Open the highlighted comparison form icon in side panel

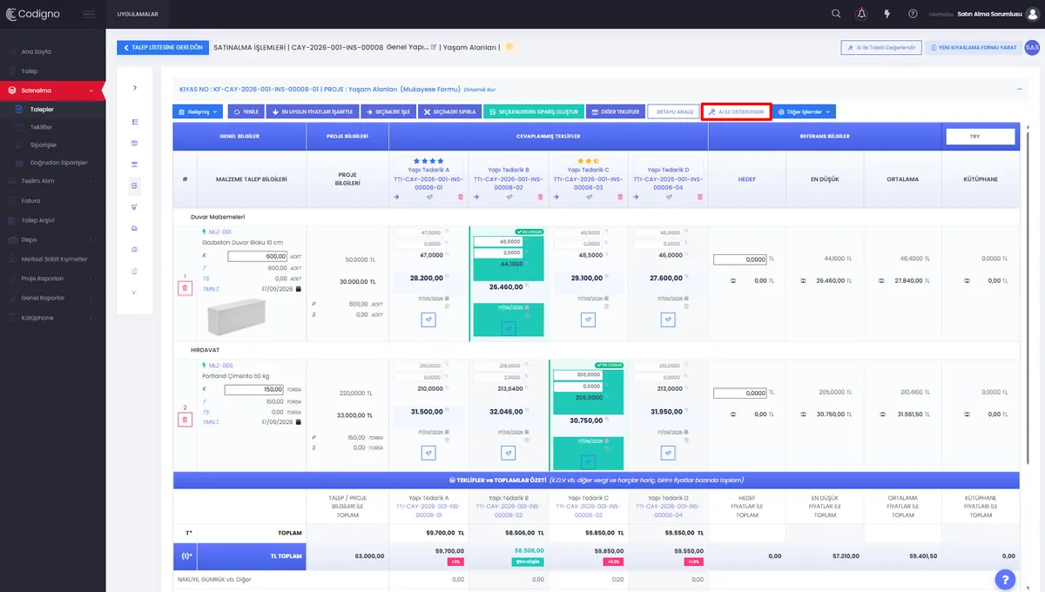click(x=135, y=185)
